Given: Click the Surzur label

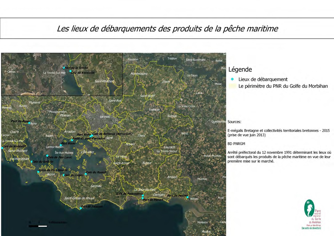Looking at the screenshot, I should [x=147, y=163].
